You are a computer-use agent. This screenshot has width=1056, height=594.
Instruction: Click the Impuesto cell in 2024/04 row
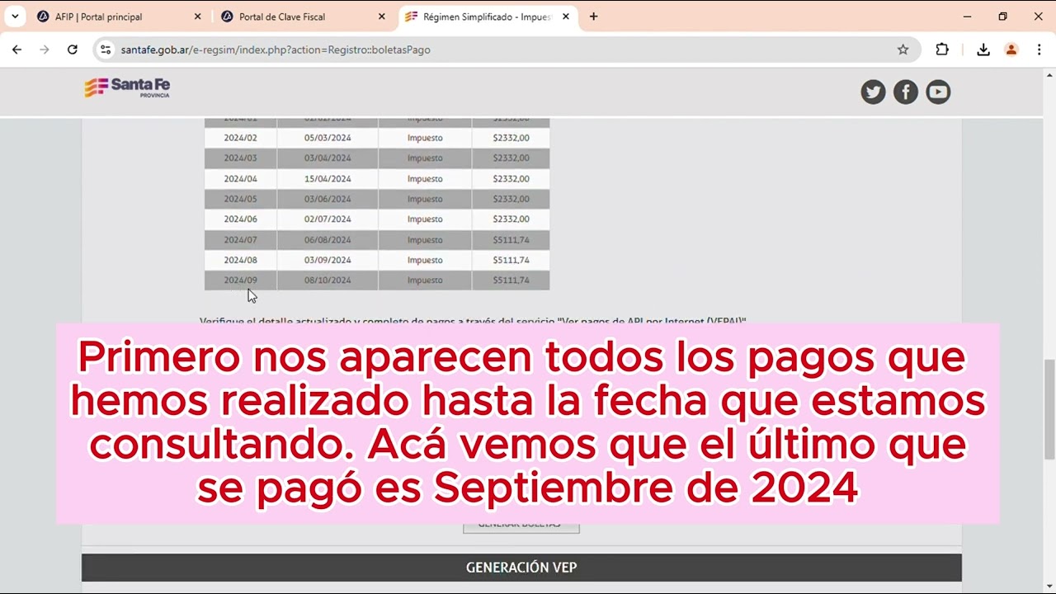click(425, 178)
